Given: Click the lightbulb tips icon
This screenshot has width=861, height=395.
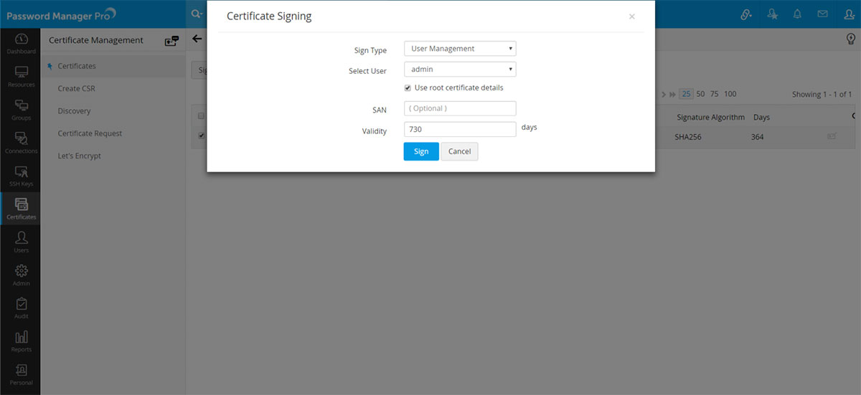Looking at the screenshot, I should [x=850, y=39].
